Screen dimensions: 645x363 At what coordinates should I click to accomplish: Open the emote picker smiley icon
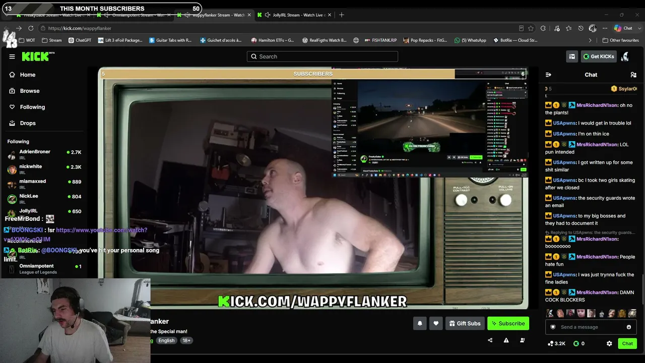tap(629, 327)
